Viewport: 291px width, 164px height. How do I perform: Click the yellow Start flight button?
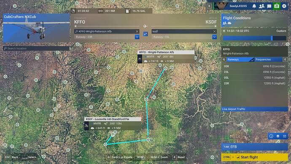[x=254, y=157]
